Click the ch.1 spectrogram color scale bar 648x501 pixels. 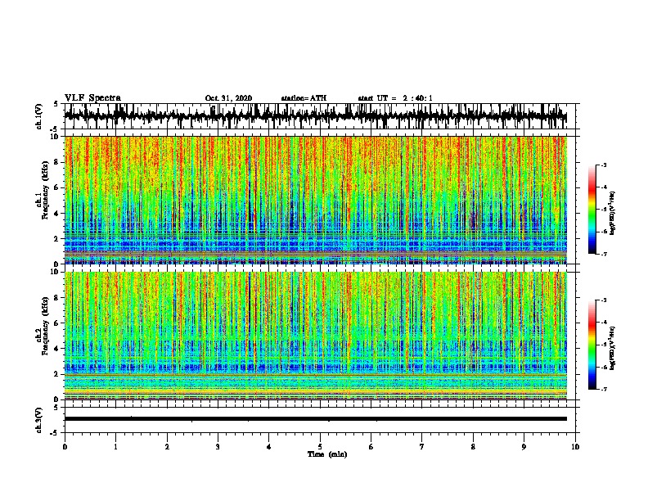point(592,210)
